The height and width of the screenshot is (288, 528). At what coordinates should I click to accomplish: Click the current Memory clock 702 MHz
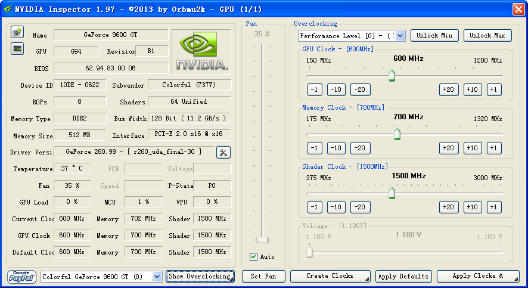(144, 219)
